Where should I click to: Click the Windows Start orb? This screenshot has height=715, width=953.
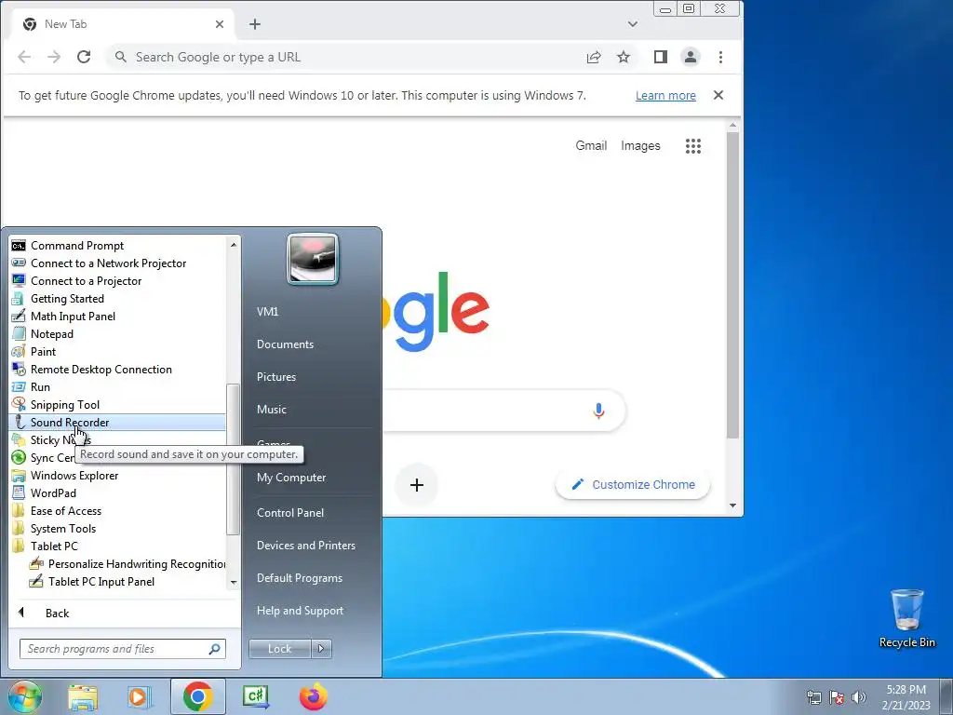point(24,696)
